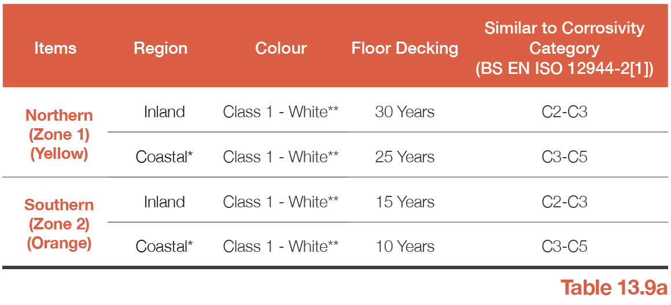671x305 pixels.
Task: Click the 30 Years cell
Action: click(x=405, y=112)
